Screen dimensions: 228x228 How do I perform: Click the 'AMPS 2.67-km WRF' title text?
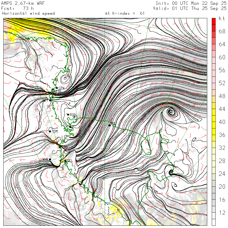[23, 3]
